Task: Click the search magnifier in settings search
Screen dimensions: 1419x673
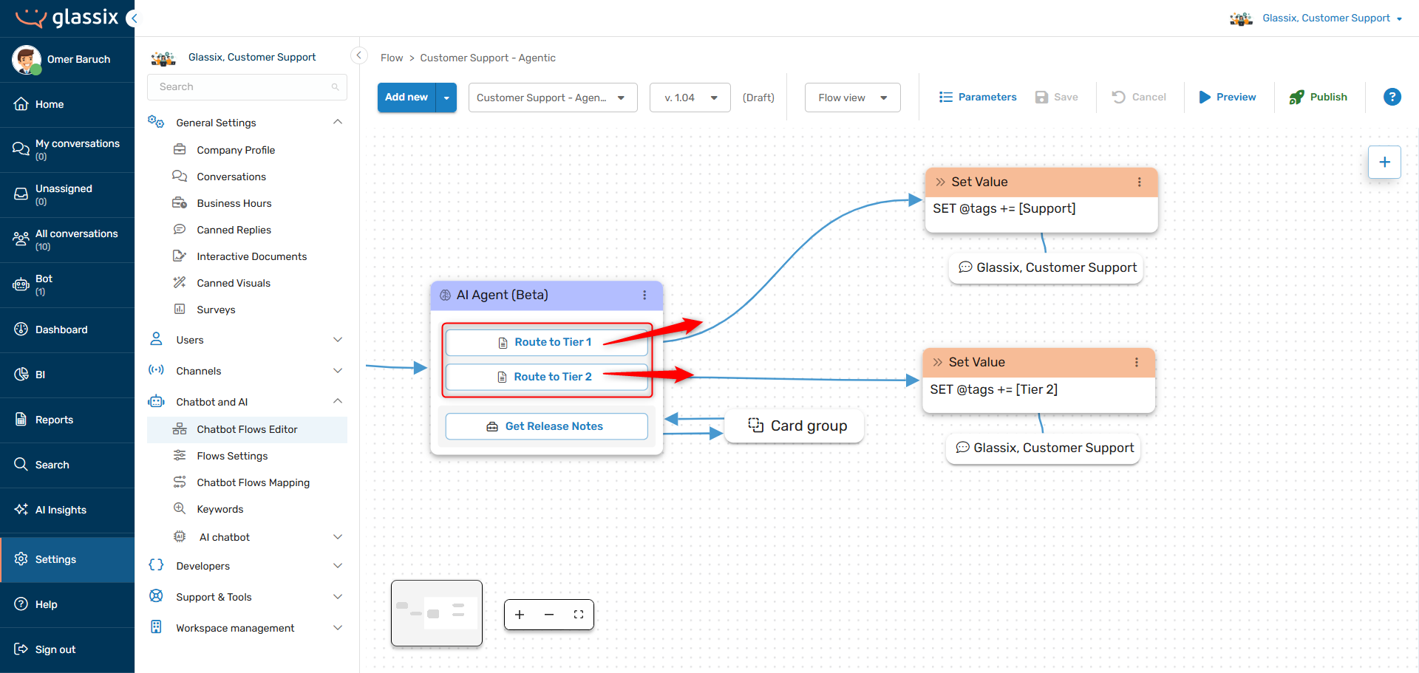Action: 335,87
